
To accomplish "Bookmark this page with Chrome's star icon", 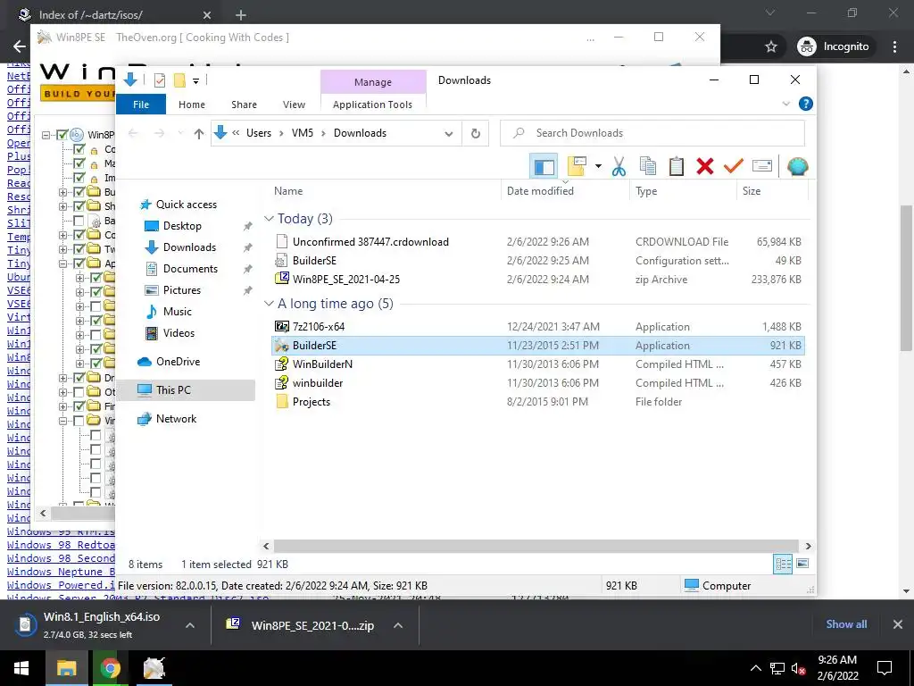I will (770, 46).
